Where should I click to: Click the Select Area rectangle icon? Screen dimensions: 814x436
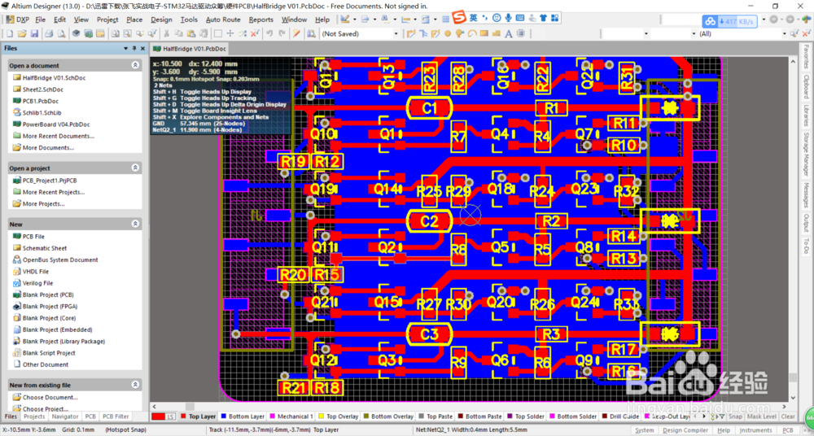click(x=218, y=33)
